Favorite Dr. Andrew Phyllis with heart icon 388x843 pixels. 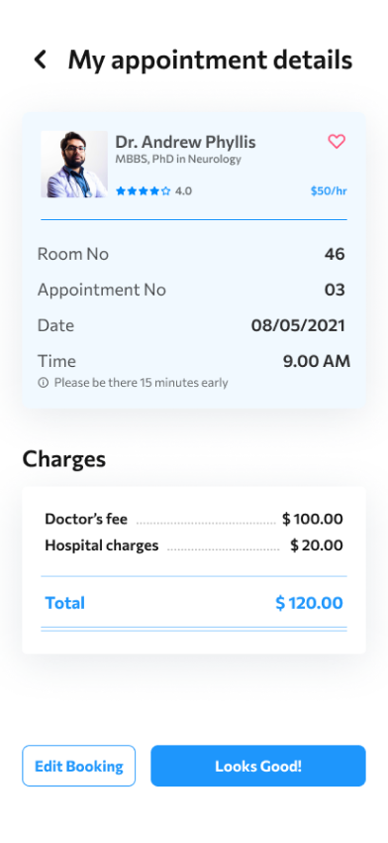(x=337, y=142)
